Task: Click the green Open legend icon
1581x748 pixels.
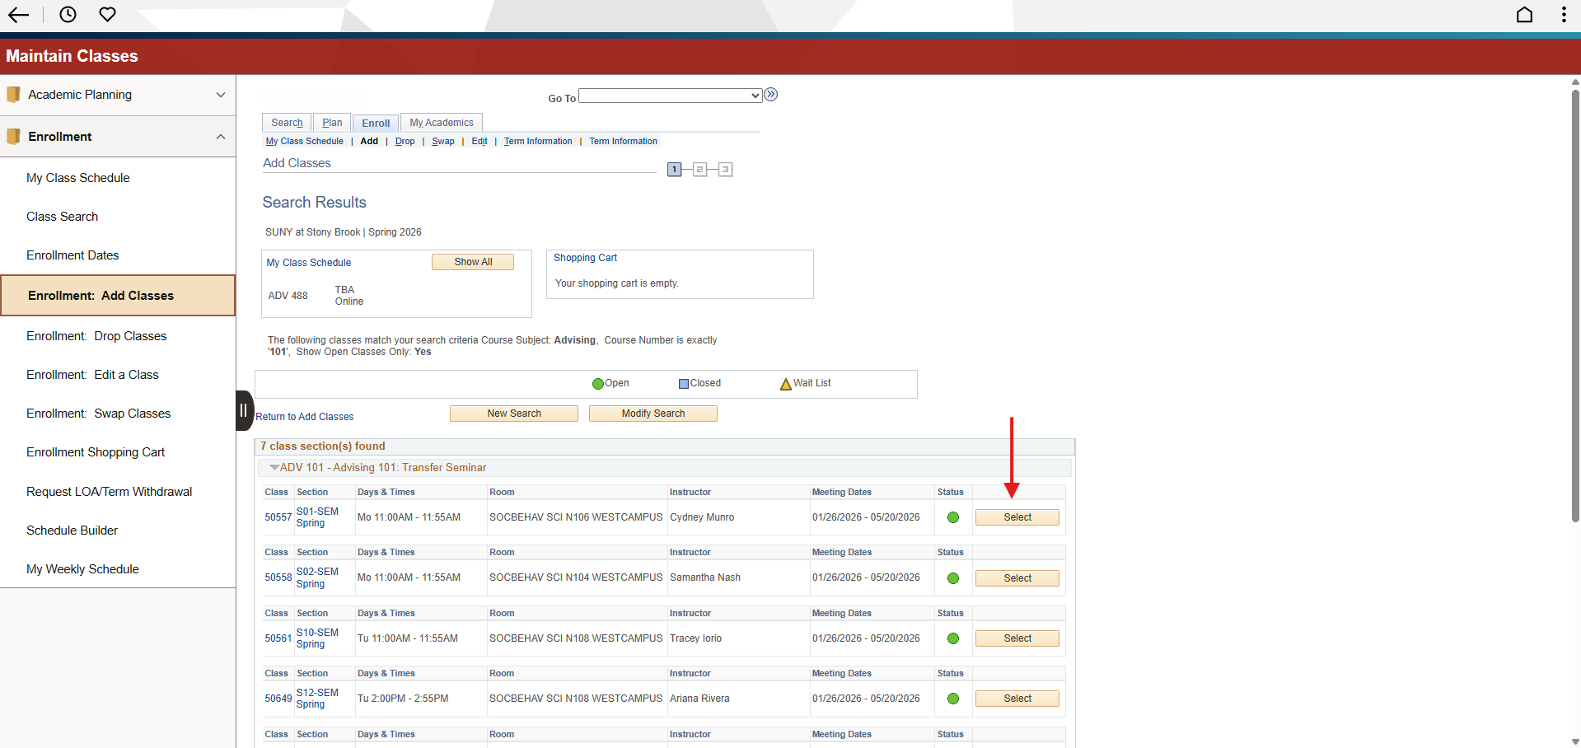Action: point(598,384)
